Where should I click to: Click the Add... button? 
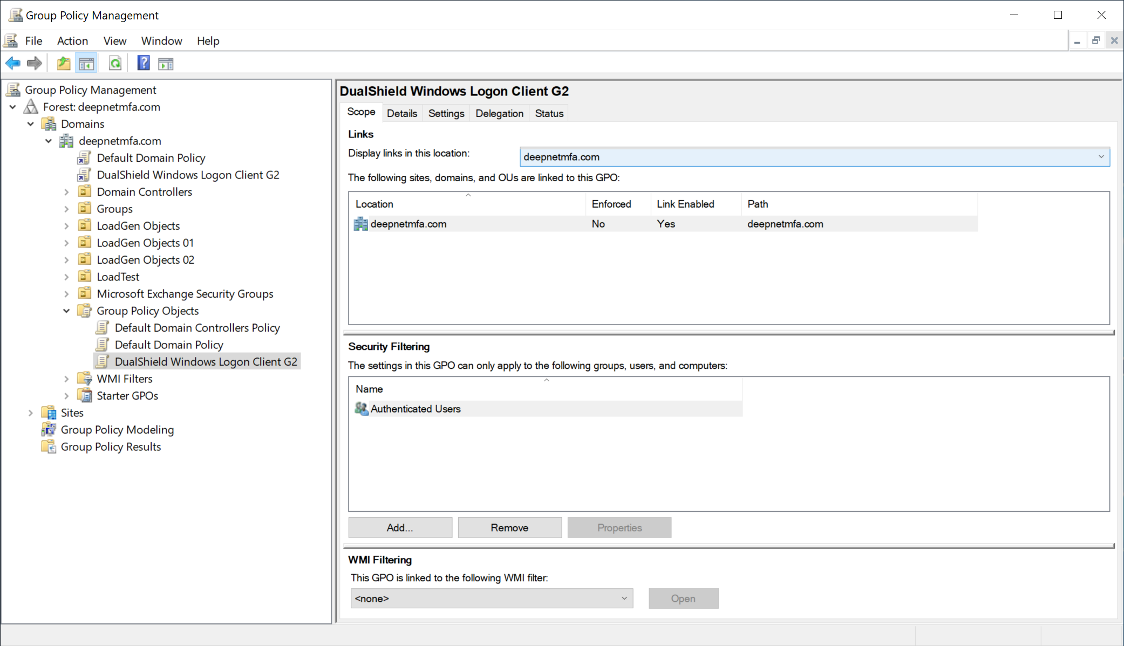pos(400,527)
